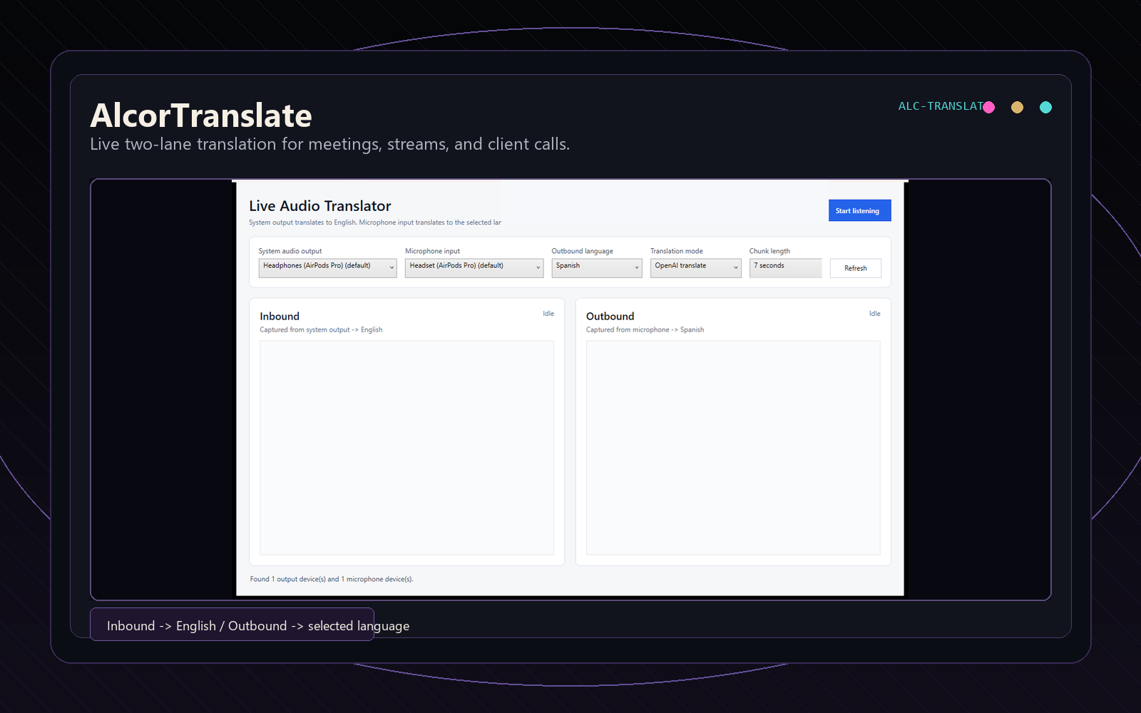Click the 'Inbound -> English / Outbound' caption
Viewport: 1141px width, 713px height.
pyautogui.click(x=258, y=626)
